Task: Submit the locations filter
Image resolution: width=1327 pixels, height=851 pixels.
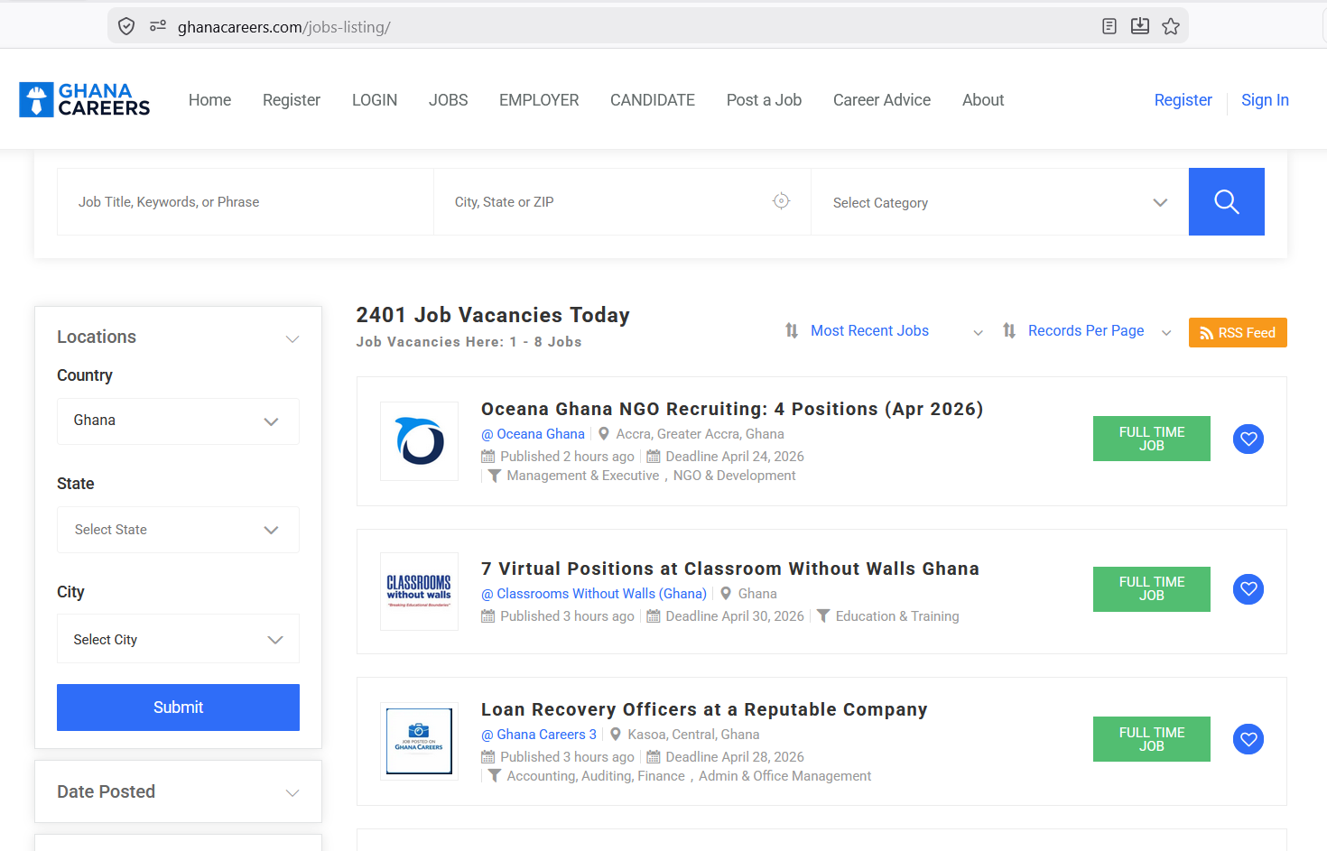Action: (x=178, y=708)
